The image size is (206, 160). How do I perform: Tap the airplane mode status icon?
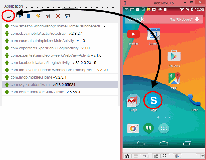coord(188,9)
